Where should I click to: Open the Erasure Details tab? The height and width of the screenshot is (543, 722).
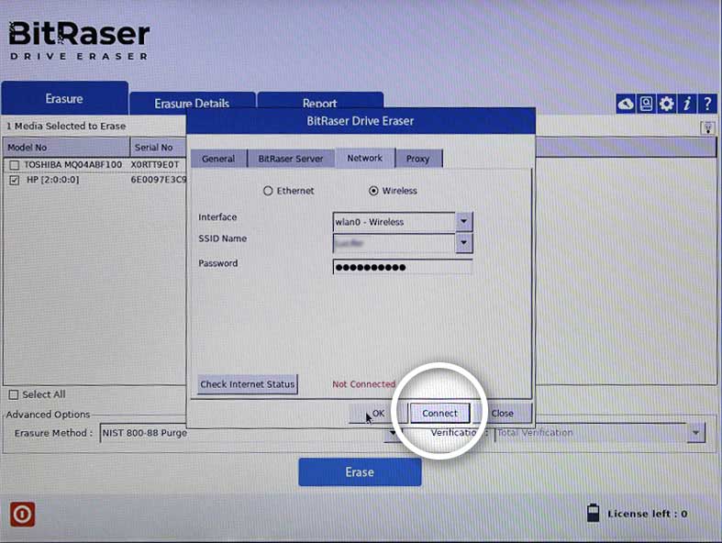pyautogui.click(x=192, y=103)
